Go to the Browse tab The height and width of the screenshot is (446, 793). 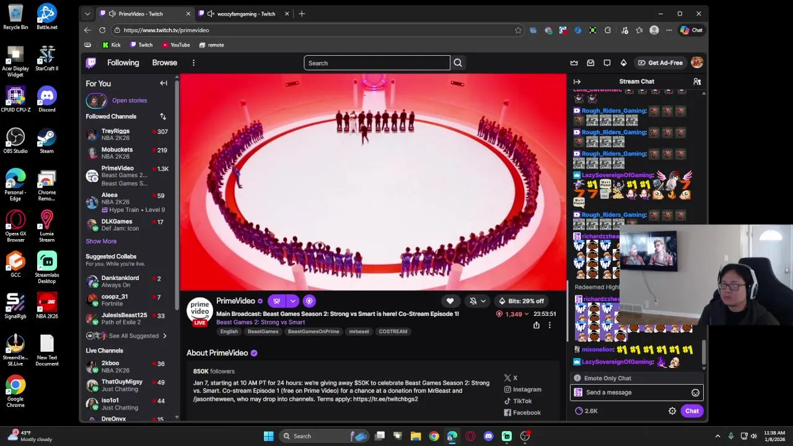[x=165, y=63]
